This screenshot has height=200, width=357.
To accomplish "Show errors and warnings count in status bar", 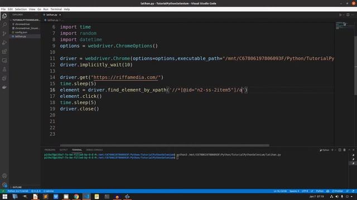I will [36, 191].
